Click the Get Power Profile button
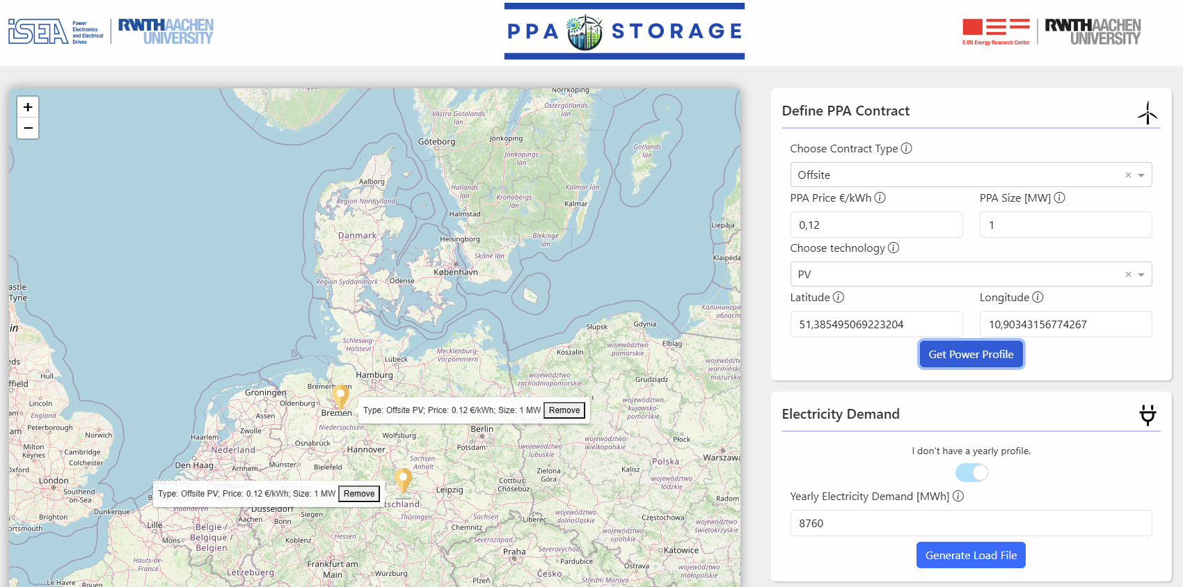1183x587 pixels. [971, 354]
